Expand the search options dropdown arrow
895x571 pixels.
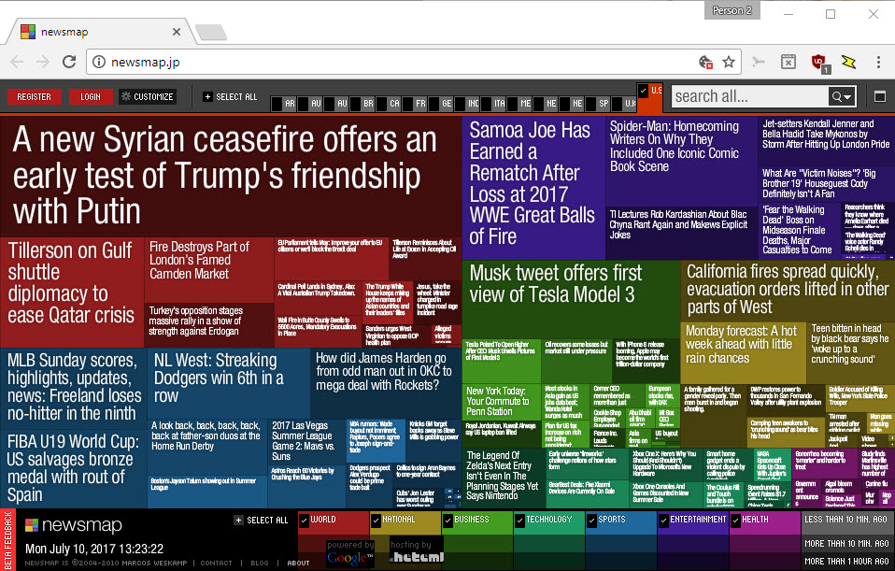coord(847,97)
